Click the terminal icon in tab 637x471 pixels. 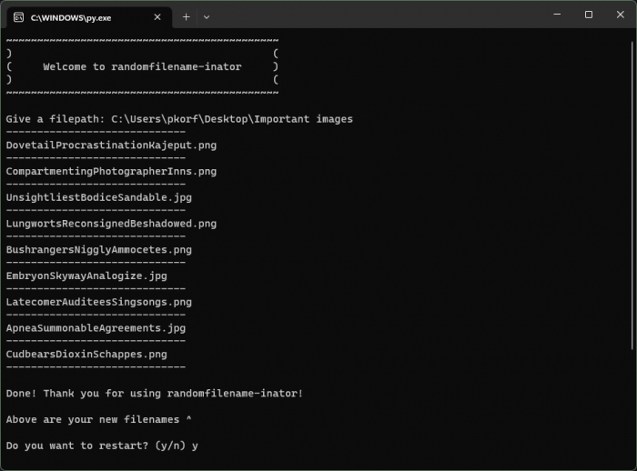(x=19, y=17)
